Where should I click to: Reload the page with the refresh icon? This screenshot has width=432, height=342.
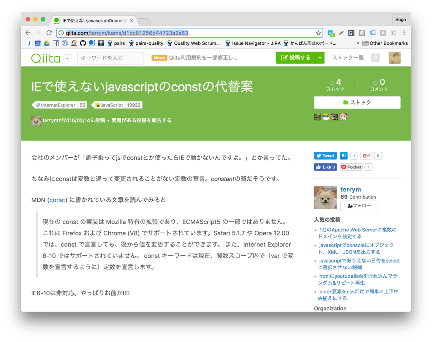coord(49,33)
